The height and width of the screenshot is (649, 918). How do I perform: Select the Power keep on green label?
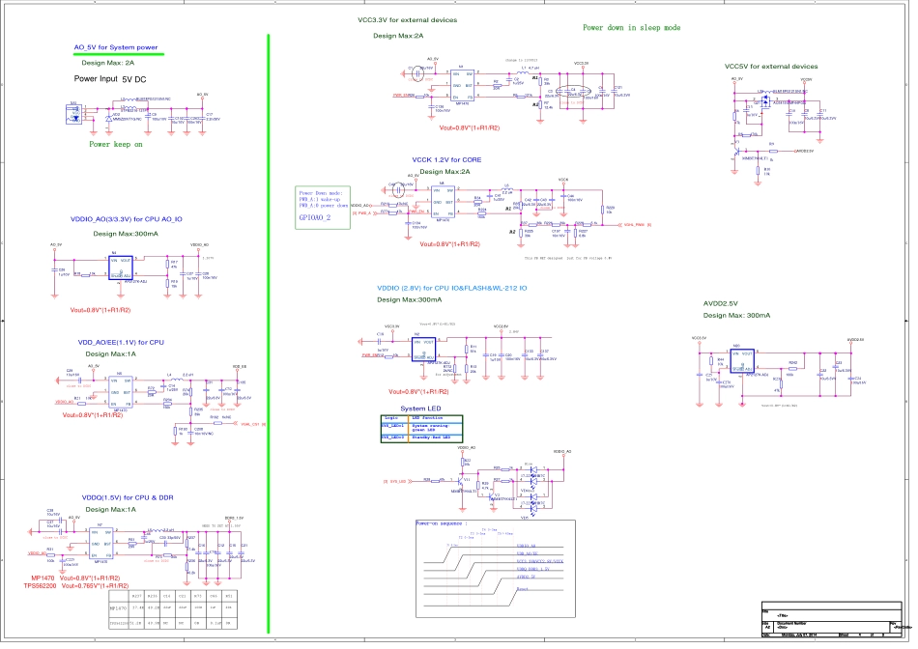point(116,144)
